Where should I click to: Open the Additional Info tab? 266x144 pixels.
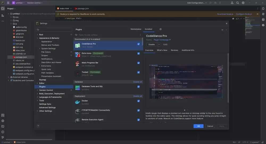click(x=188, y=50)
